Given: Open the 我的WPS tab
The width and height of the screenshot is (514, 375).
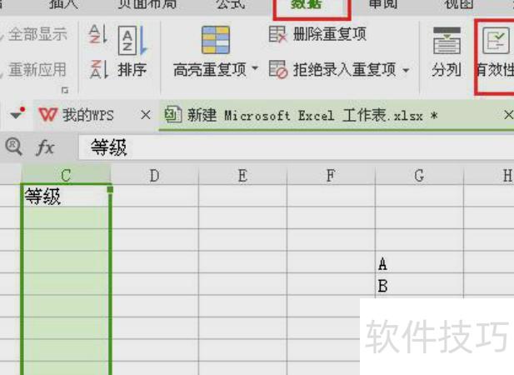Looking at the screenshot, I should tap(87, 115).
